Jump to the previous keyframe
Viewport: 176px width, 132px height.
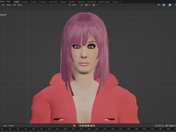(x=83, y=126)
